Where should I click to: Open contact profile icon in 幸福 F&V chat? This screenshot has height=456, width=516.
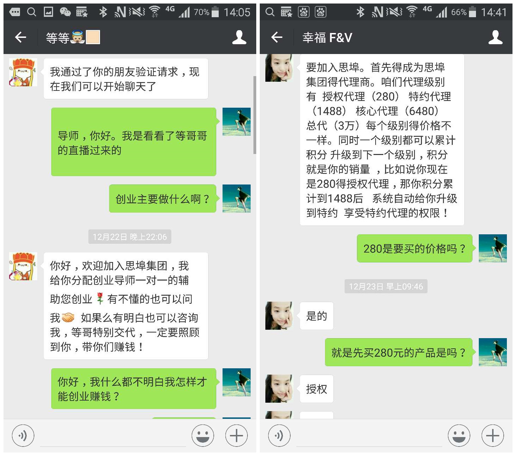tap(496, 37)
